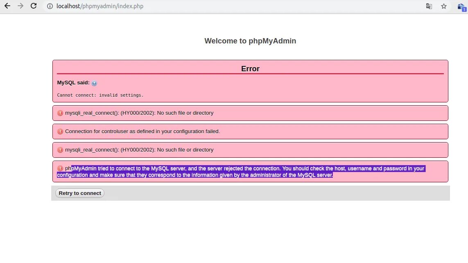The height and width of the screenshot is (263, 468).
Task: Click the Retry to connect button
Action: [x=80, y=193]
